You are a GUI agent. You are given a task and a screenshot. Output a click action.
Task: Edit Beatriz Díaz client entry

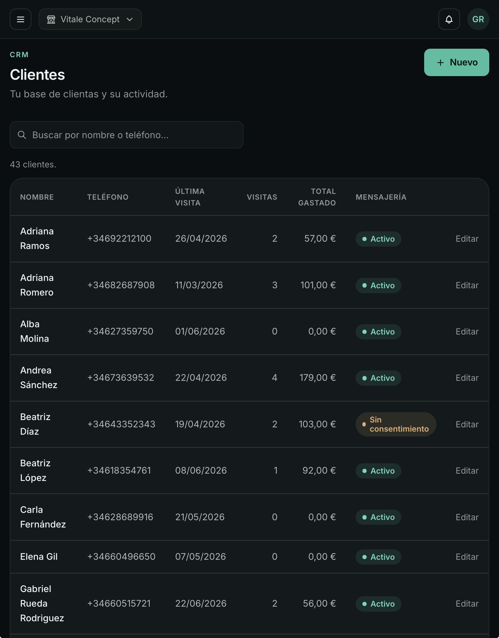click(x=467, y=424)
